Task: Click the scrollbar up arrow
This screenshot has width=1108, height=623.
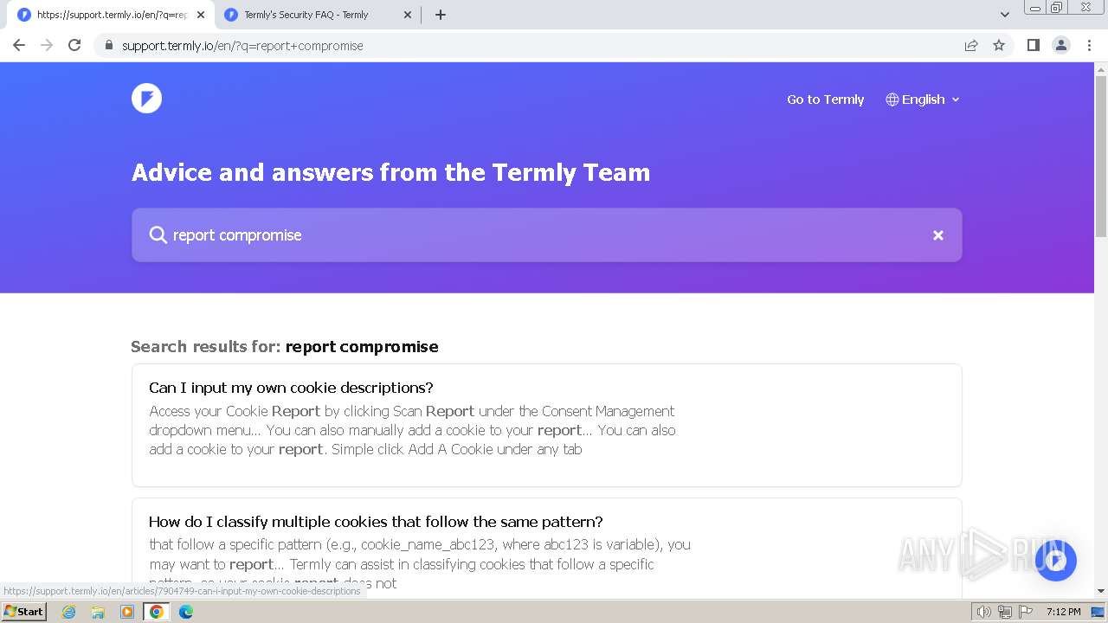Action: (1101, 69)
